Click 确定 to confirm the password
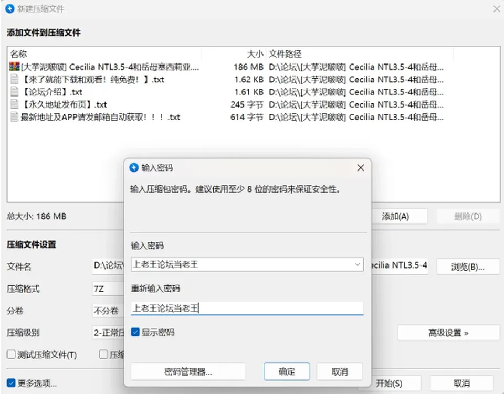Image resolution: width=504 pixels, height=394 pixels. tap(287, 371)
